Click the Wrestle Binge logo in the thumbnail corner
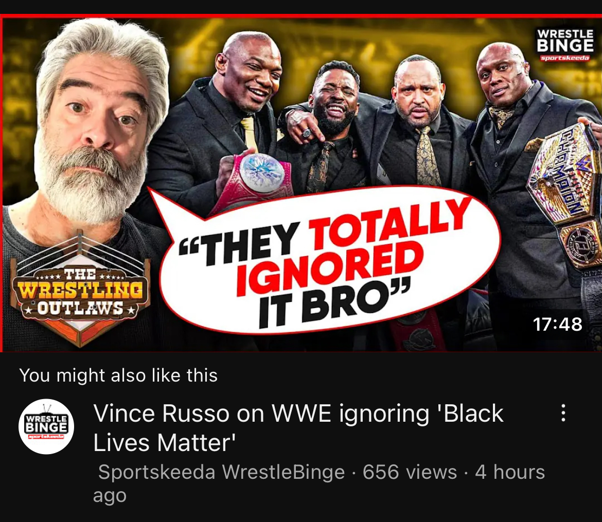602x522 pixels. (x=565, y=45)
